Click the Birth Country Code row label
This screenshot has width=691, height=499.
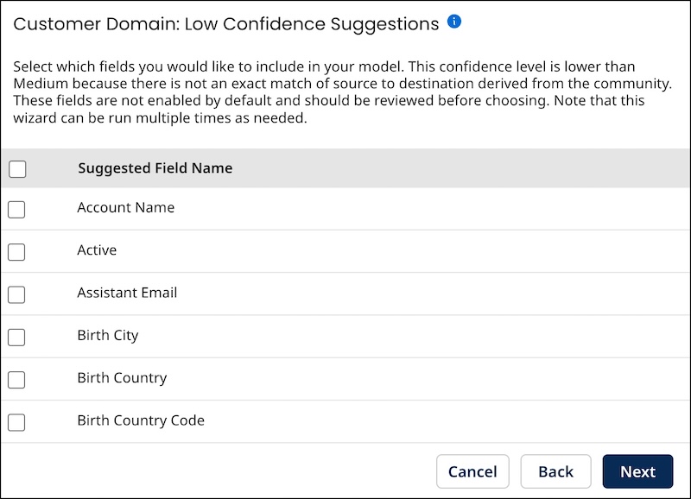(141, 420)
